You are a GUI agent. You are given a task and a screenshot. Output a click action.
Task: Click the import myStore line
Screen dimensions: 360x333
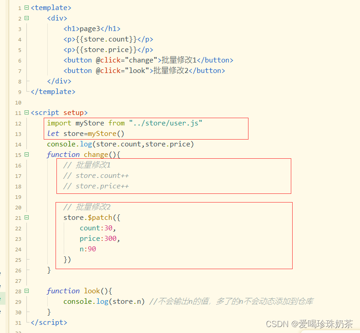click(x=125, y=123)
